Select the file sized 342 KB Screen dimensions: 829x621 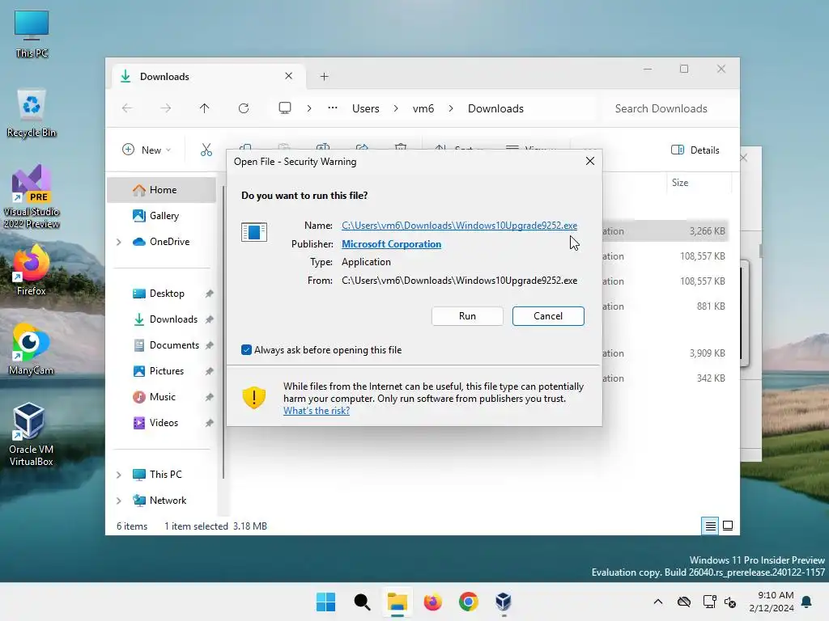[x=665, y=378]
